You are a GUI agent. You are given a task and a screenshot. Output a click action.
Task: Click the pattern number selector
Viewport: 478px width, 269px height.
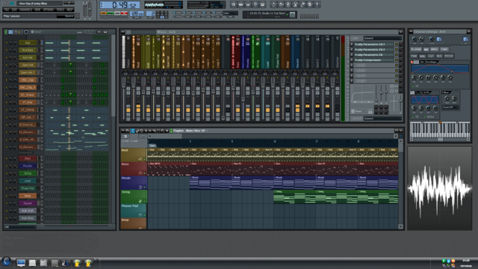(150, 13)
